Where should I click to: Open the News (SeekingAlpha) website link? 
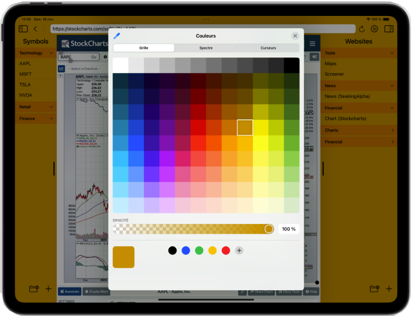tap(347, 96)
